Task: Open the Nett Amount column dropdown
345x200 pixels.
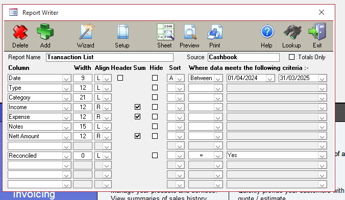Action: (66, 136)
